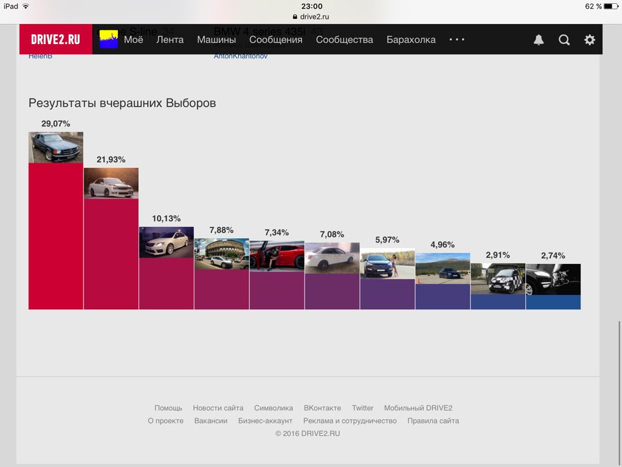Tap the drive2.ru address bar
The width and height of the screenshot is (622, 467).
311,17
